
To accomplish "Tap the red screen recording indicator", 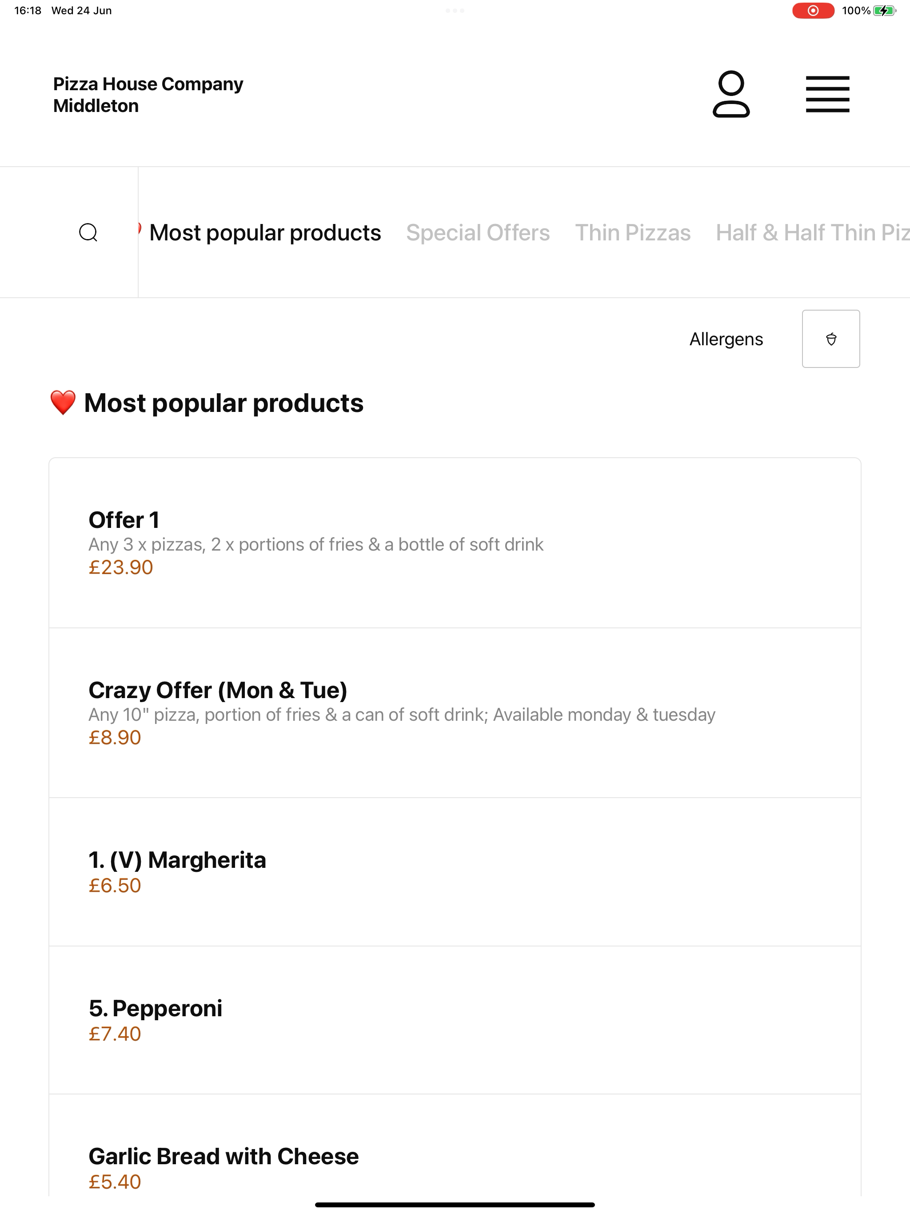I will tap(813, 10).
